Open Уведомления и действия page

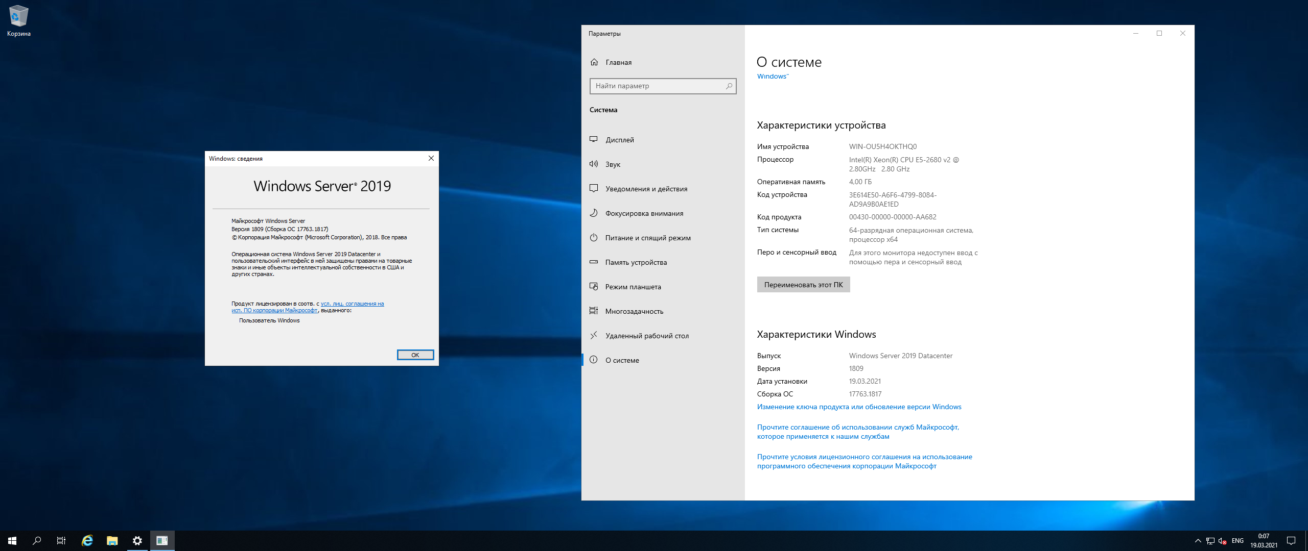click(x=663, y=189)
